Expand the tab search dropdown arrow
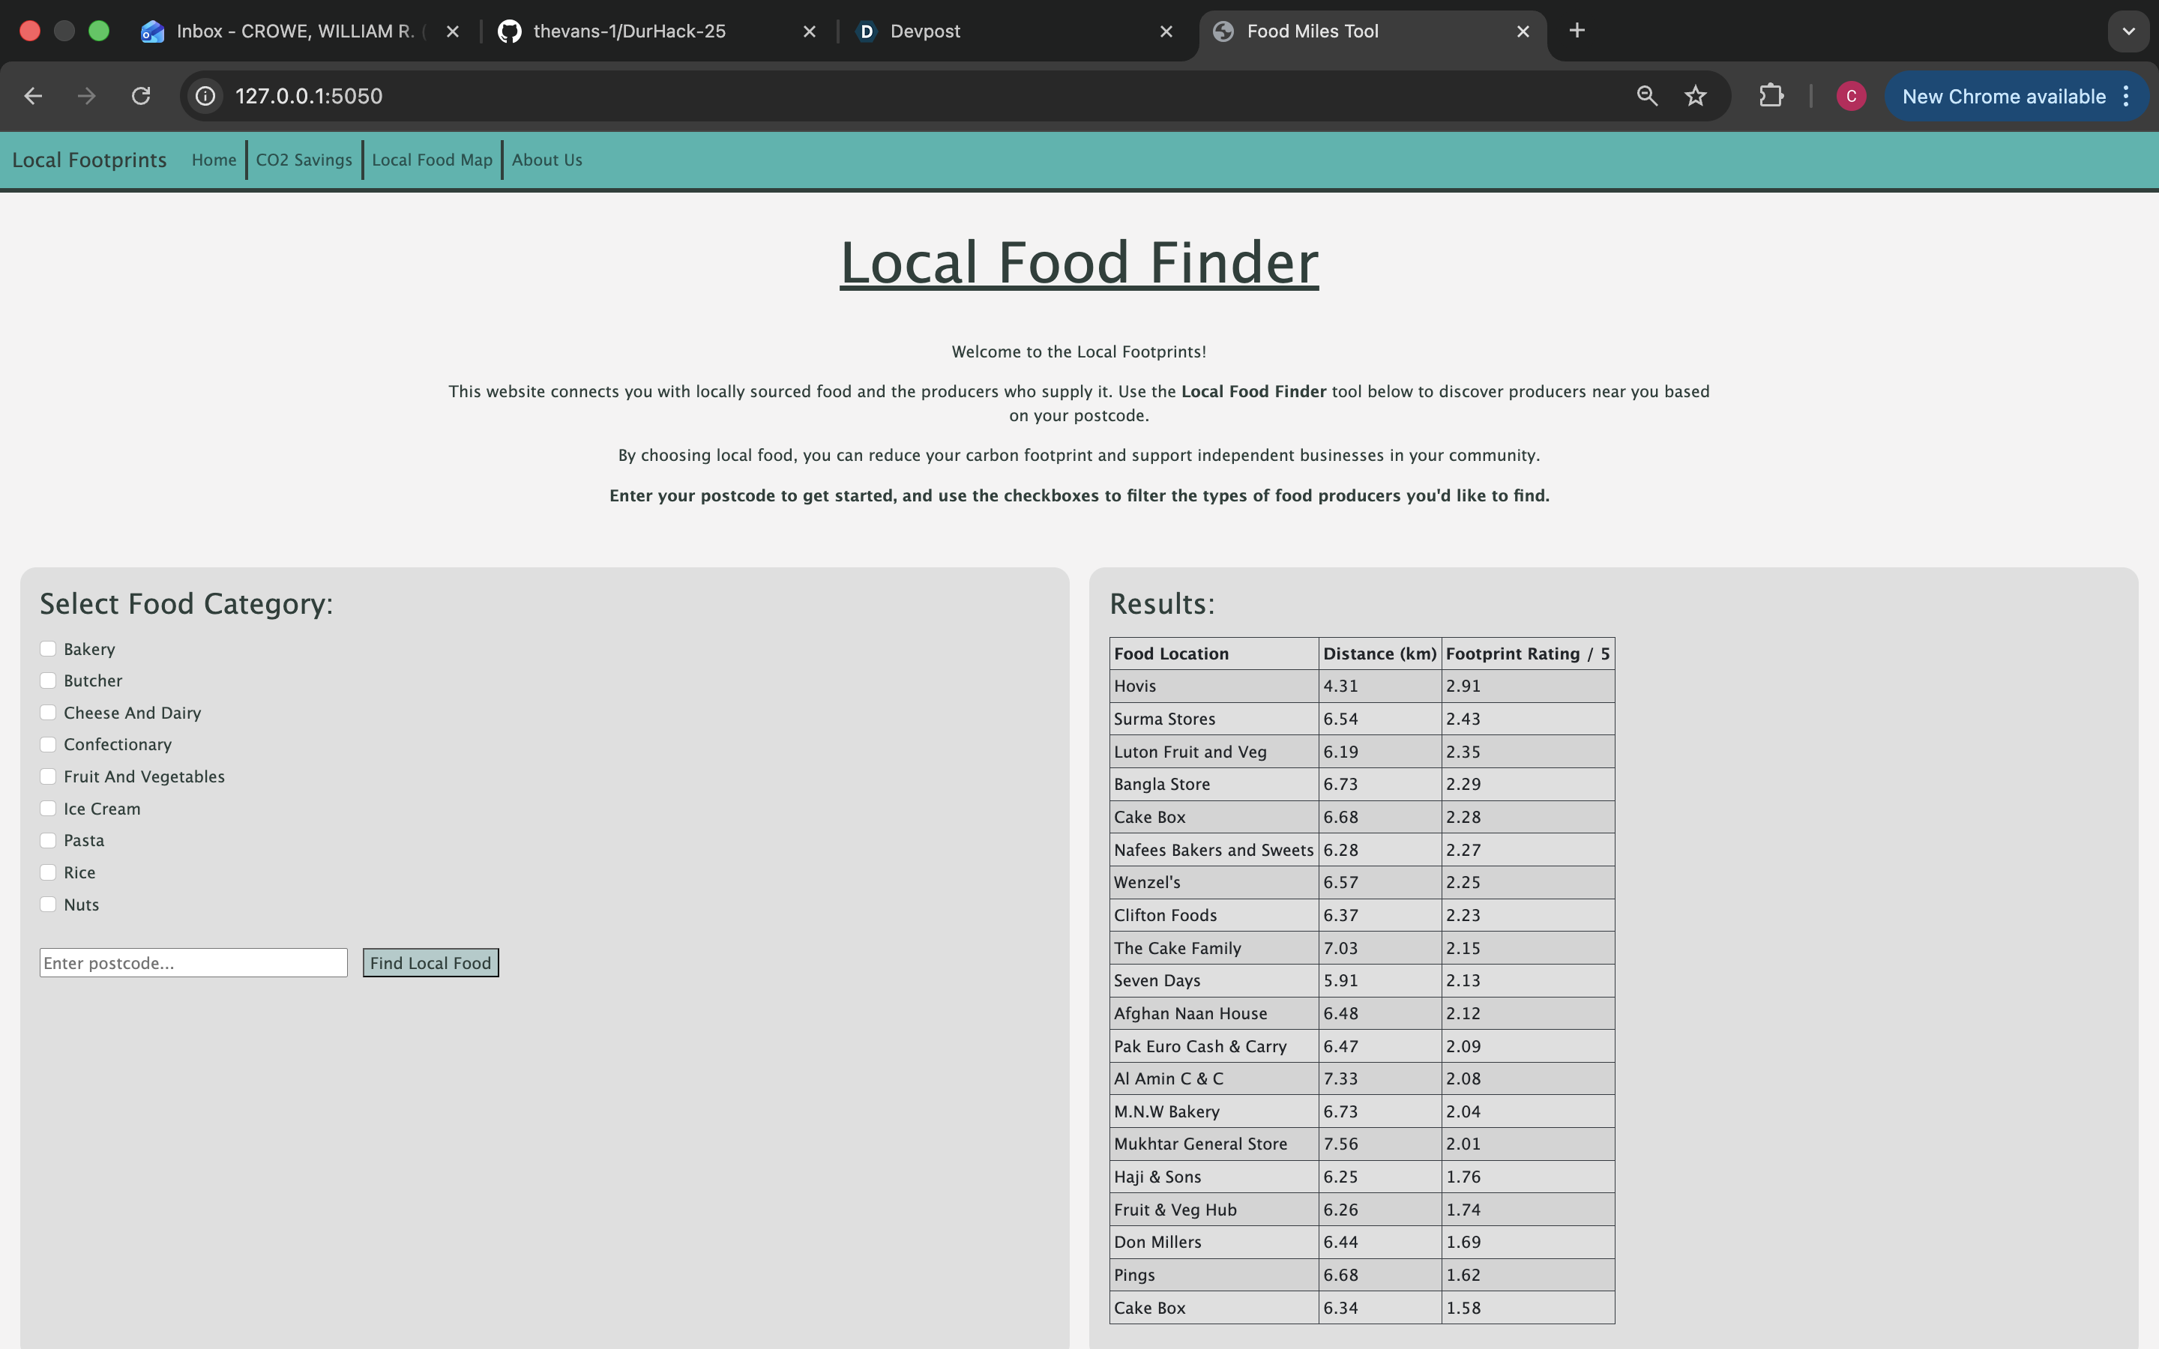The image size is (2159, 1349). (x=2128, y=31)
